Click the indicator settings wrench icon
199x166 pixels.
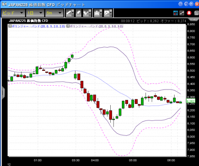tap(86, 13)
